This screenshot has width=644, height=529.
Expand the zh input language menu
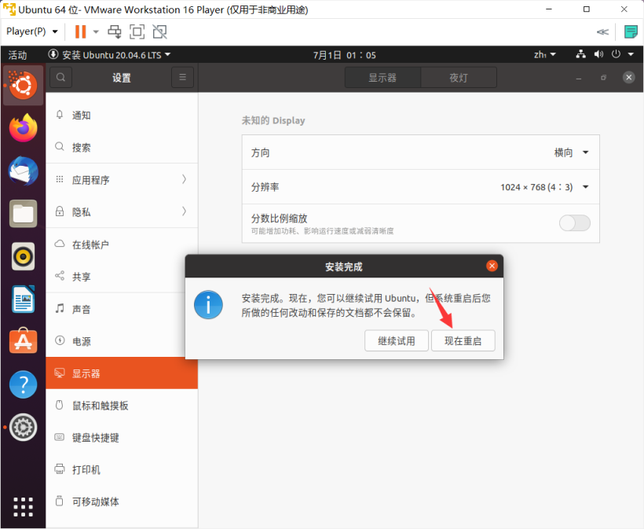coord(544,55)
